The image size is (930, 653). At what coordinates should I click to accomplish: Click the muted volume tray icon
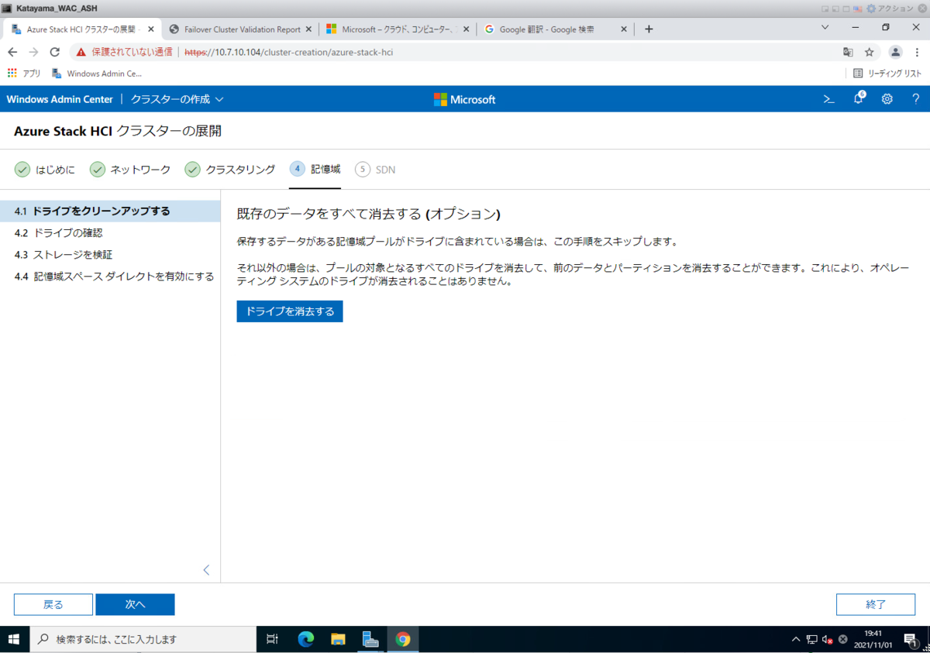(827, 640)
